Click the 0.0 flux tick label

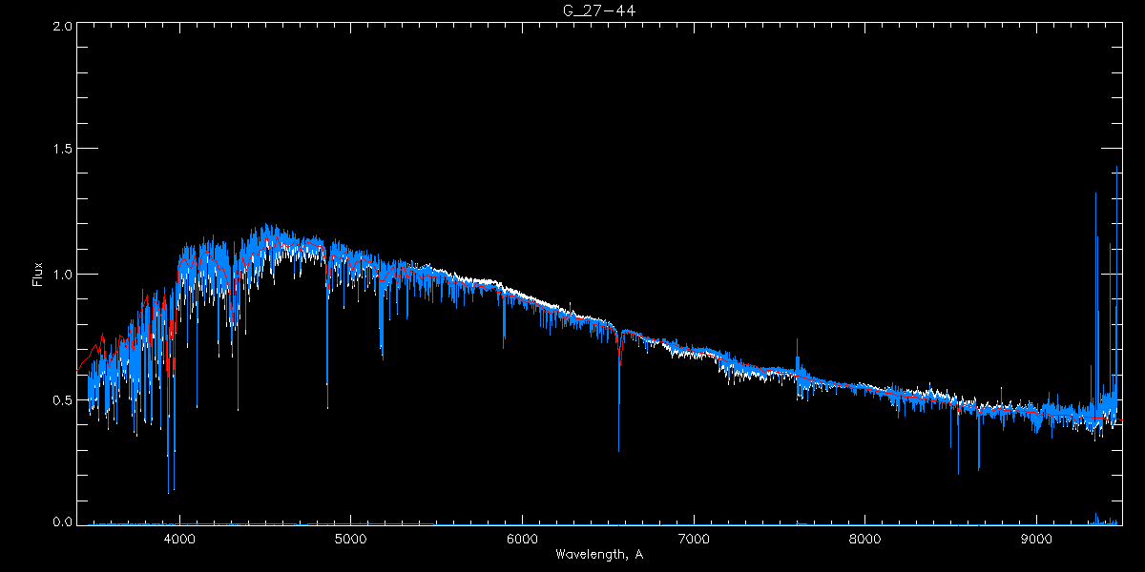click(62, 522)
